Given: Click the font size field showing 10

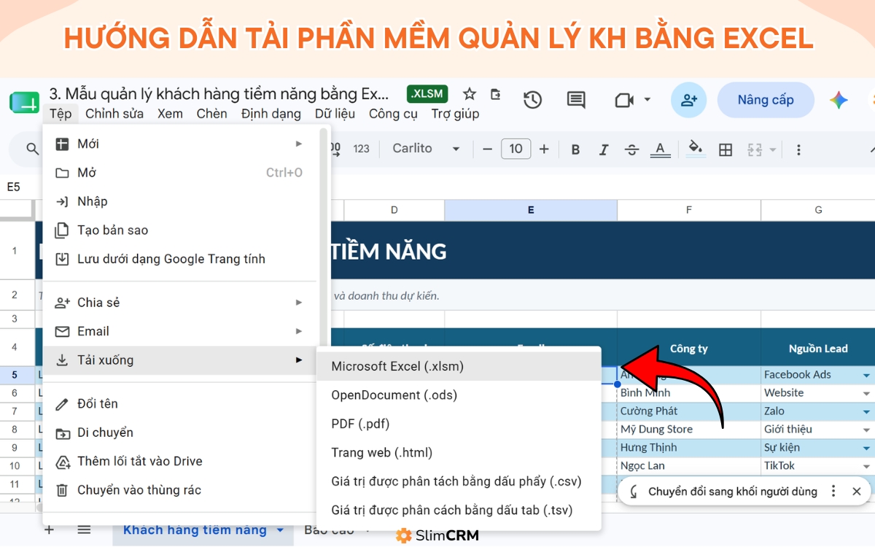Looking at the screenshot, I should [x=516, y=149].
